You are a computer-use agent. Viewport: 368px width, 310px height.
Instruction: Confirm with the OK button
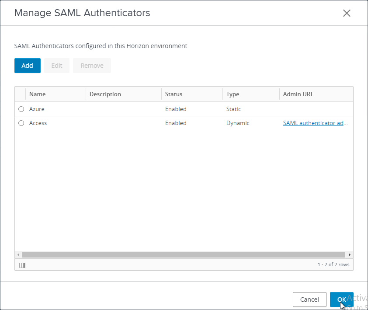point(341,300)
